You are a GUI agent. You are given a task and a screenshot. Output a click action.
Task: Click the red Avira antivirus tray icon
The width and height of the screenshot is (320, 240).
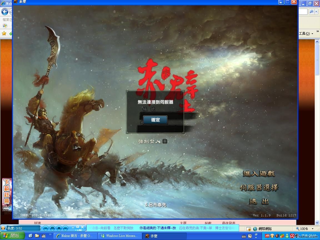coord(292,236)
